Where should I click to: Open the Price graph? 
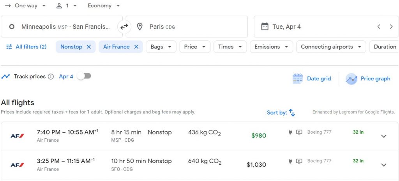(368, 79)
